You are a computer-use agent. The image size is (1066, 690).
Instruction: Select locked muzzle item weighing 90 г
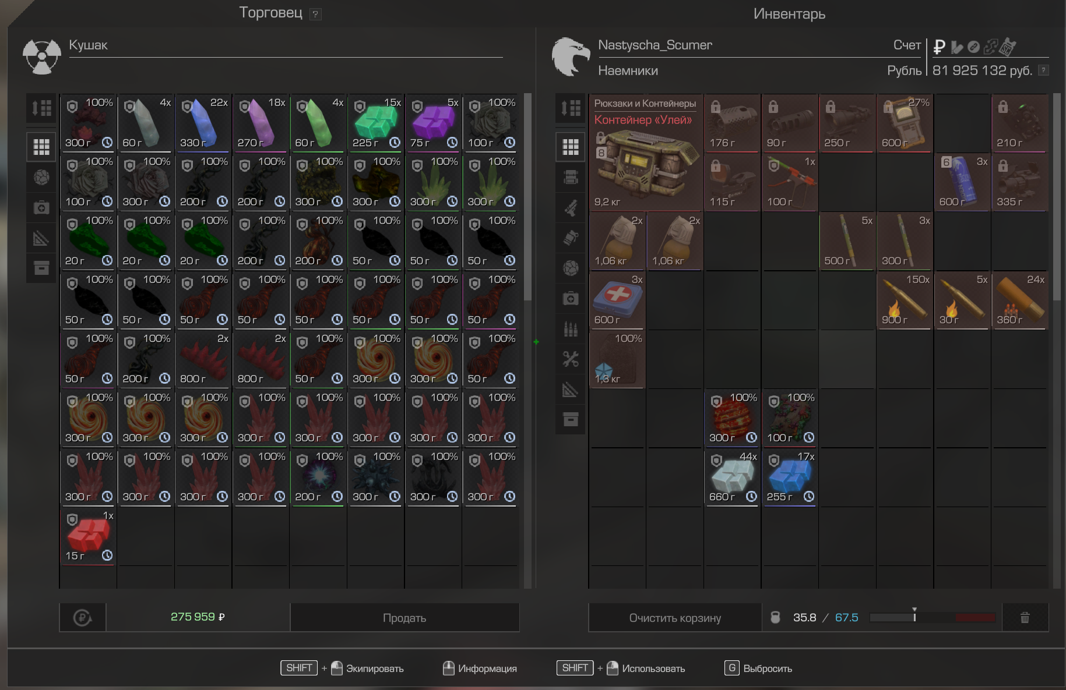(790, 123)
